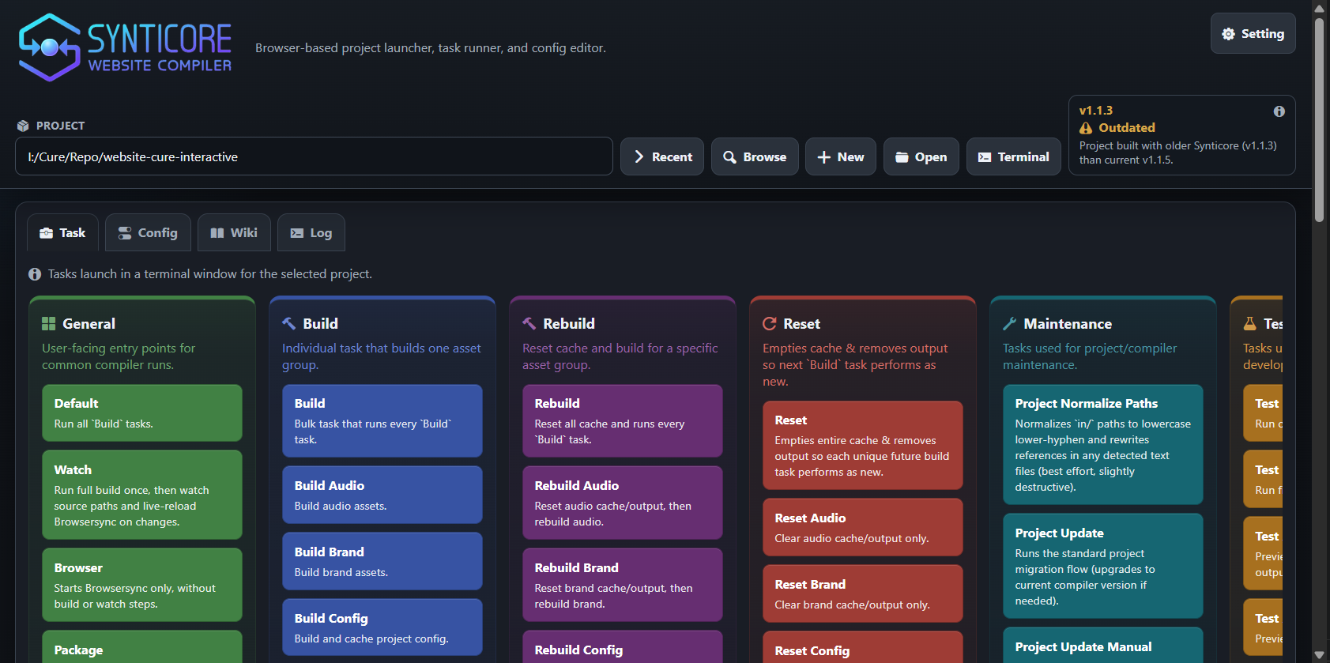This screenshot has height=663, width=1330.
Task: Click the project path input field
Action: pyautogui.click(x=314, y=156)
